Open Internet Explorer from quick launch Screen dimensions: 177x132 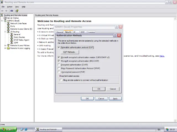pos(26,129)
